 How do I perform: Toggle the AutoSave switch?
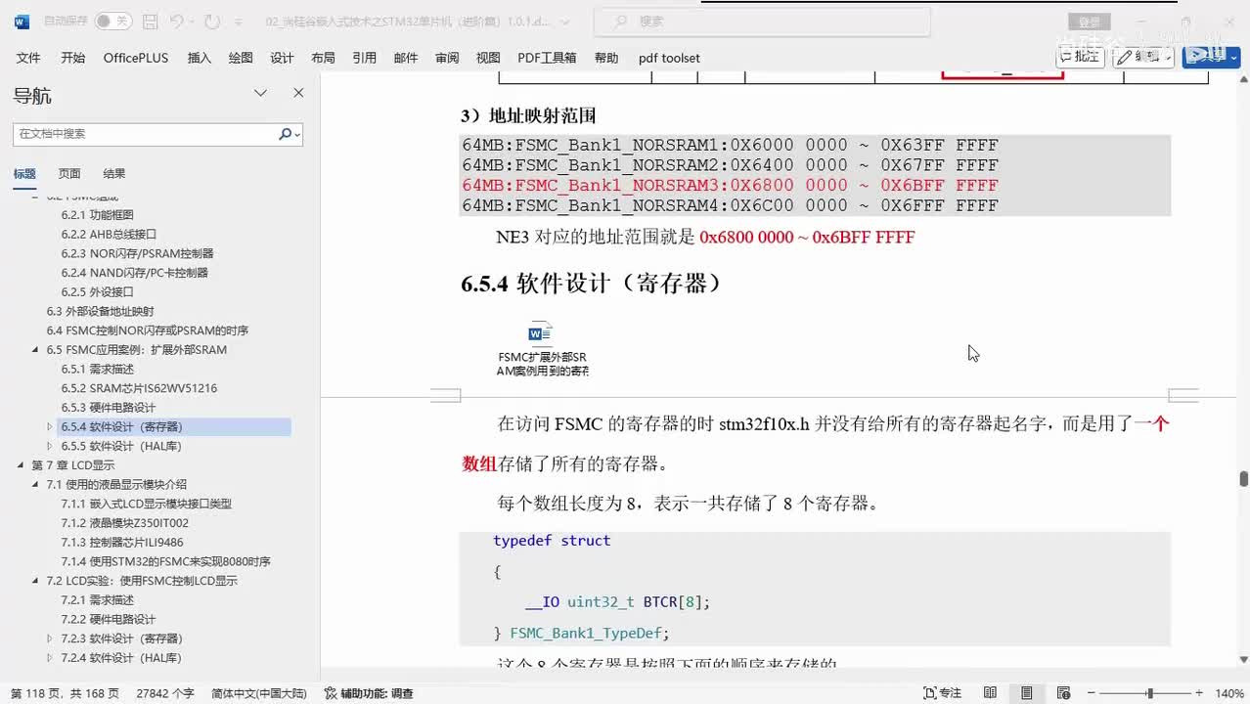(x=112, y=21)
